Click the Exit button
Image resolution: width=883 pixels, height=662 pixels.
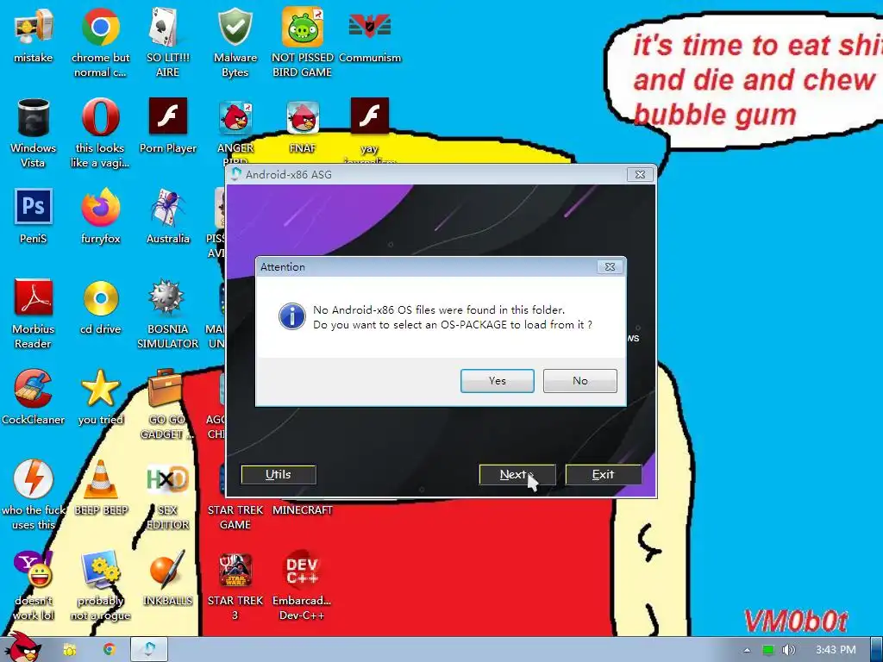click(603, 475)
